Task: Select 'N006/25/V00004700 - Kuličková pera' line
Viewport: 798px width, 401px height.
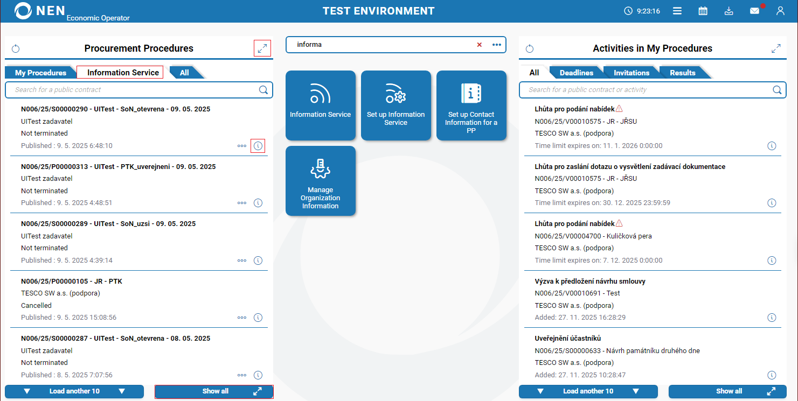Action: pyautogui.click(x=593, y=236)
